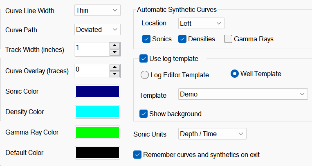Change the navy Sonic Color swatch

point(97,91)
